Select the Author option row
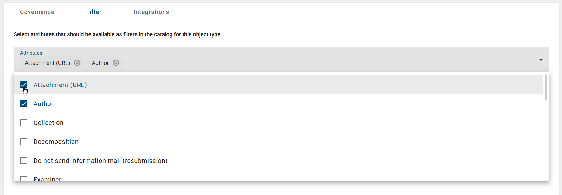Screen dimensions: 562x195 pos(43,103)
